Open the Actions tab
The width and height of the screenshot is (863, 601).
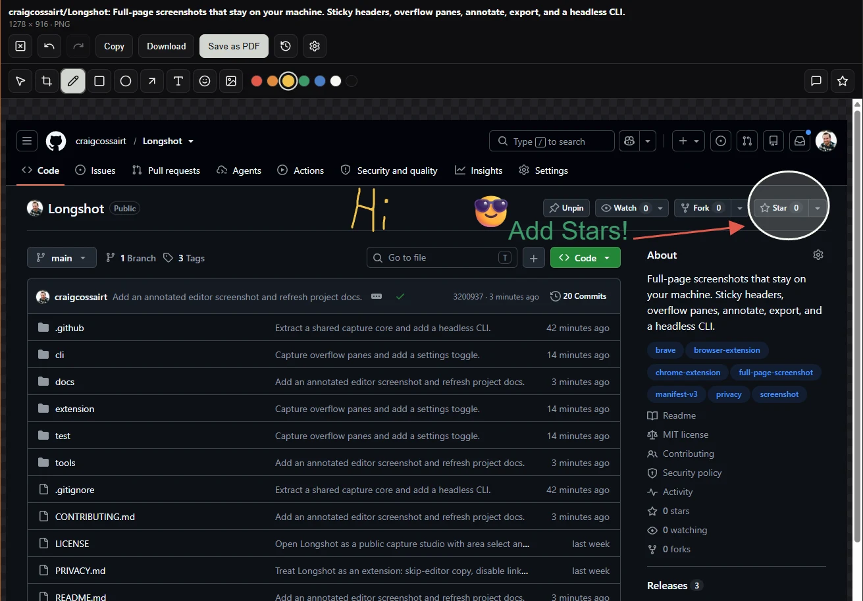click(301, 170)
